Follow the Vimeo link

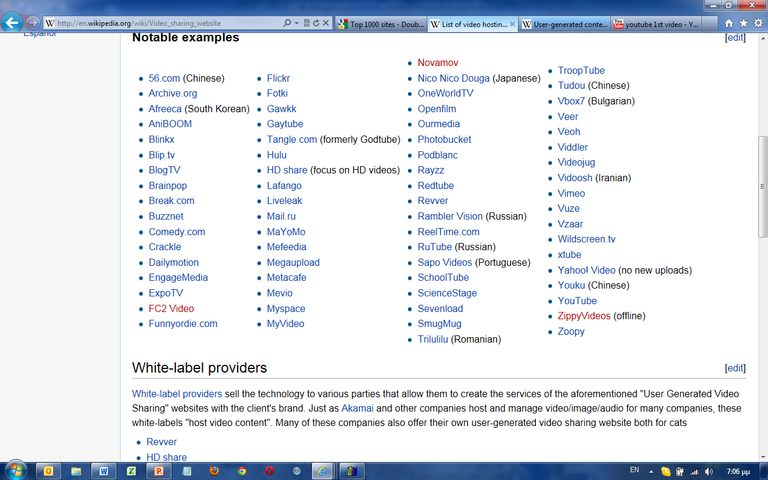pyautogui.click(x=571, y=193)
